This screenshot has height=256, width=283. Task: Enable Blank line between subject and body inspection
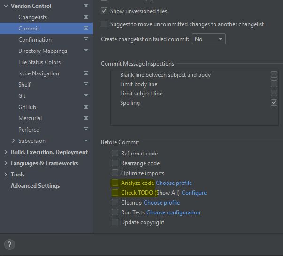(x=274, y=74)
